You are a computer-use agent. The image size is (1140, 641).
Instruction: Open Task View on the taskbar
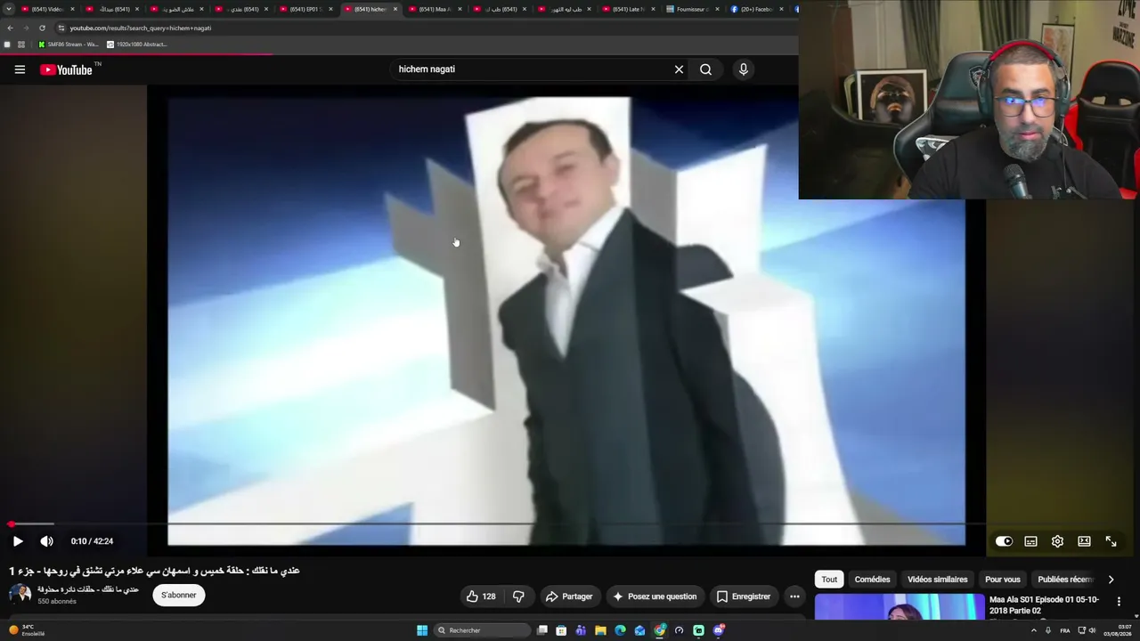point(541,630)
